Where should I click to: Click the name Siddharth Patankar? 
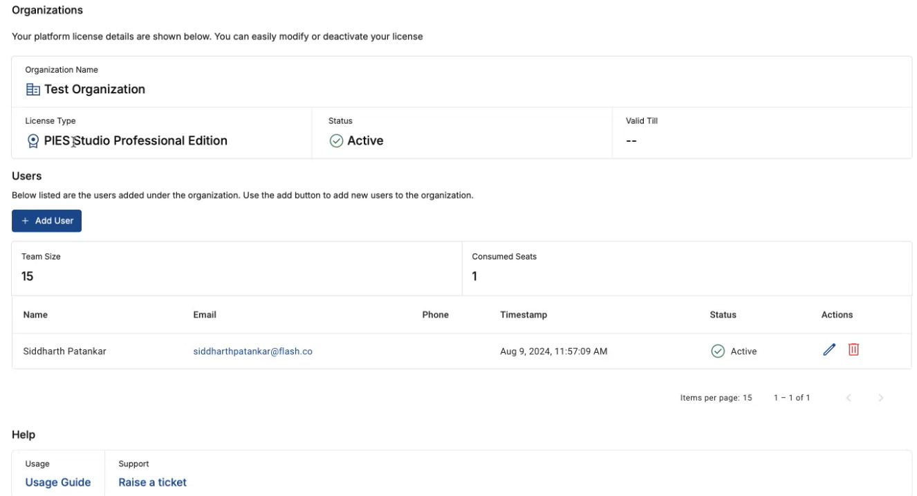pyautogui.click(x=64, y=351)
